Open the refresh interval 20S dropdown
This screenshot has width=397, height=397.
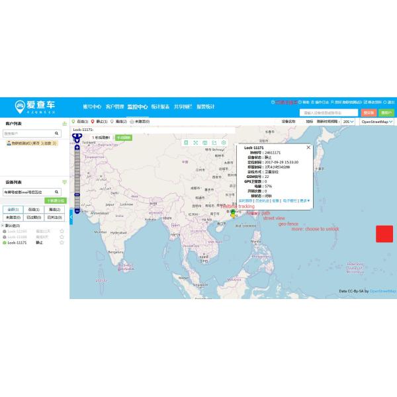(348, 122)
